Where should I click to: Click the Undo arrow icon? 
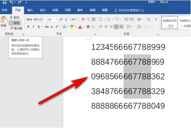[x=11, y=2]
